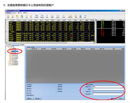This screenshot has height=103, width=130.
Task: Select the Au99.99 contract row
Action: [x=50, y=28]
